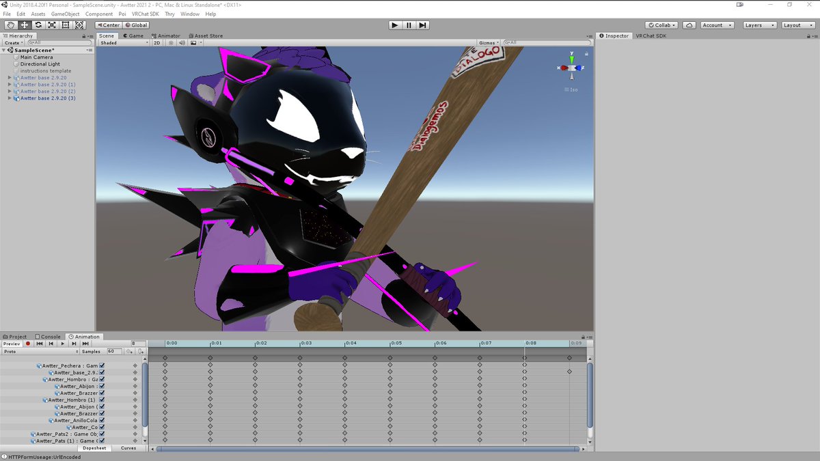
Task: Open the Proto animation clip dropdown
Action: point(40,351)
